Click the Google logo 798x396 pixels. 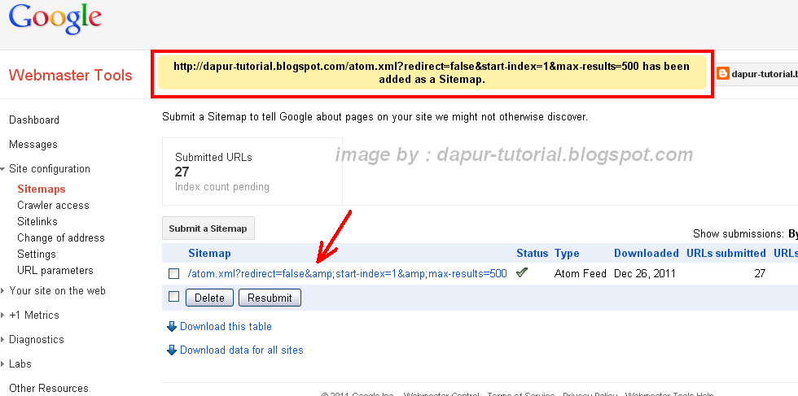coord(55,18)
